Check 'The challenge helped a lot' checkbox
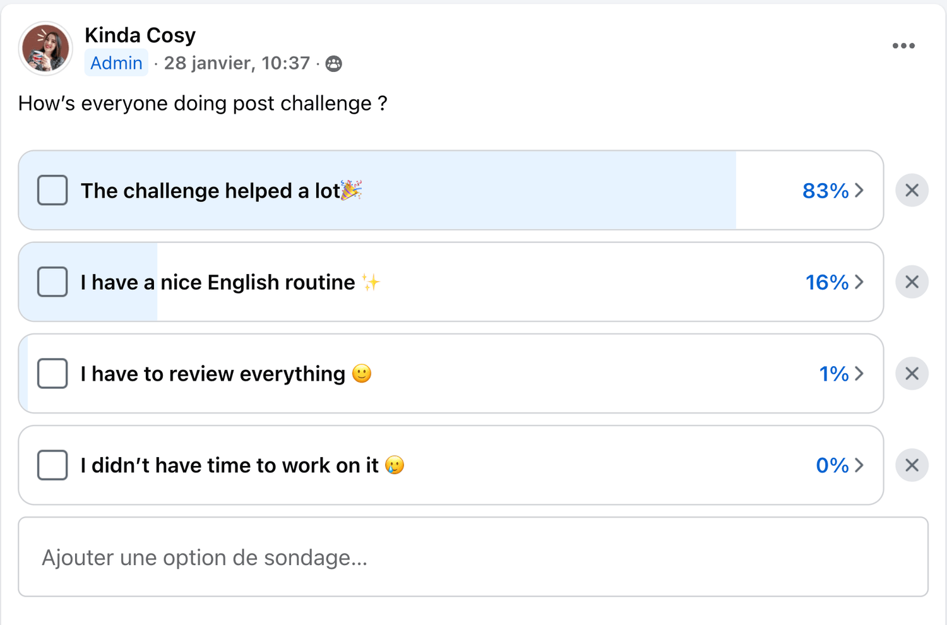 (x=52, y=191)
